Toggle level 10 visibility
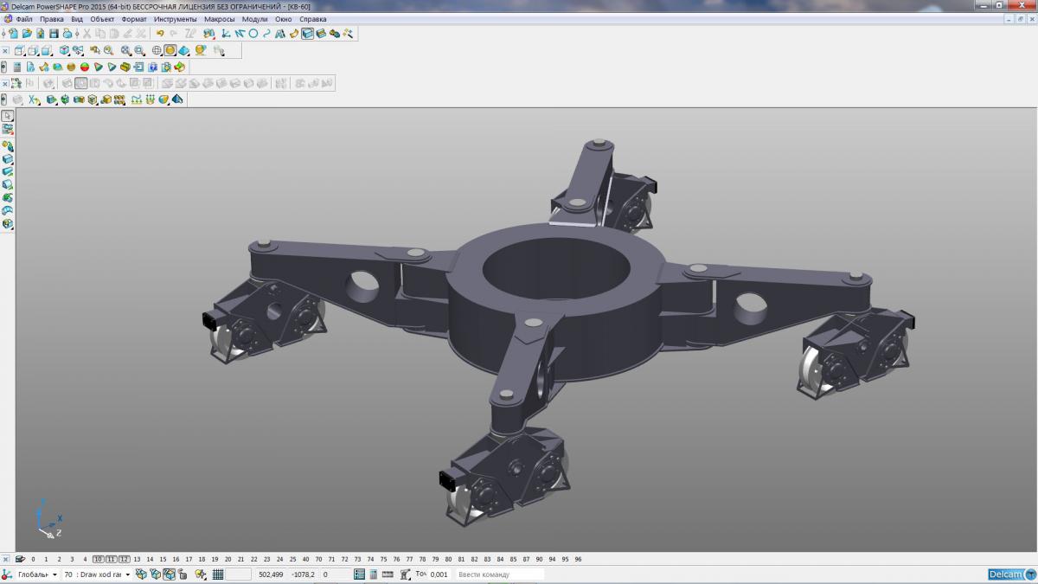 pos(98,559)
